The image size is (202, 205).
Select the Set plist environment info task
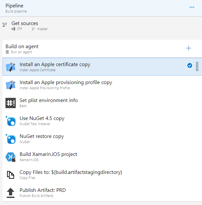pos(102,103)
